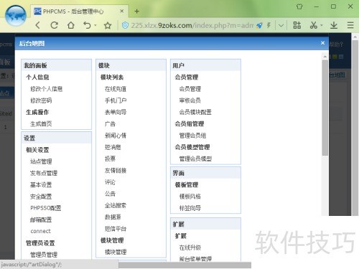The height and width of the screenshot is (269, 359).
Task: Open 友情链接 module link
Action: tap(116, 171)
